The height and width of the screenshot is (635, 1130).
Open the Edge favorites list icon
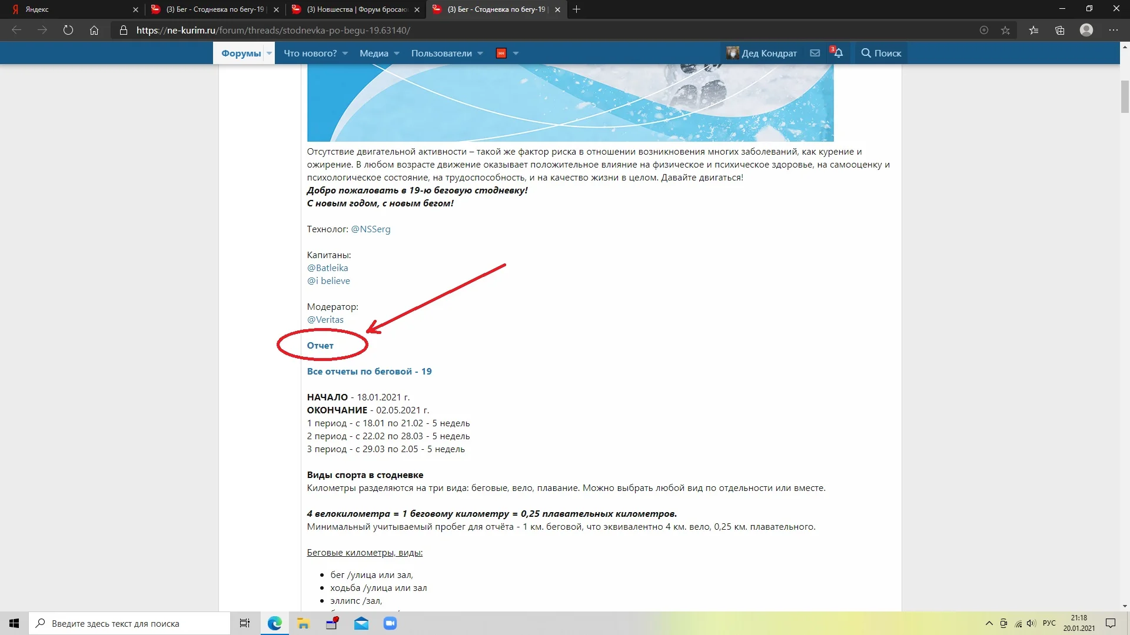(1033, 30)
